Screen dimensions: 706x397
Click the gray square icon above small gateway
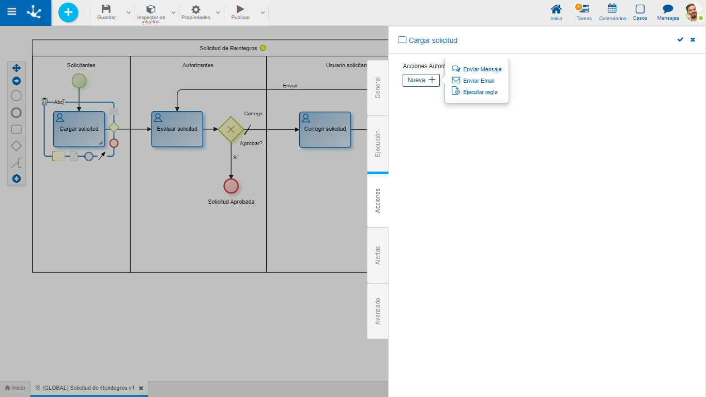tap(114, 112)
